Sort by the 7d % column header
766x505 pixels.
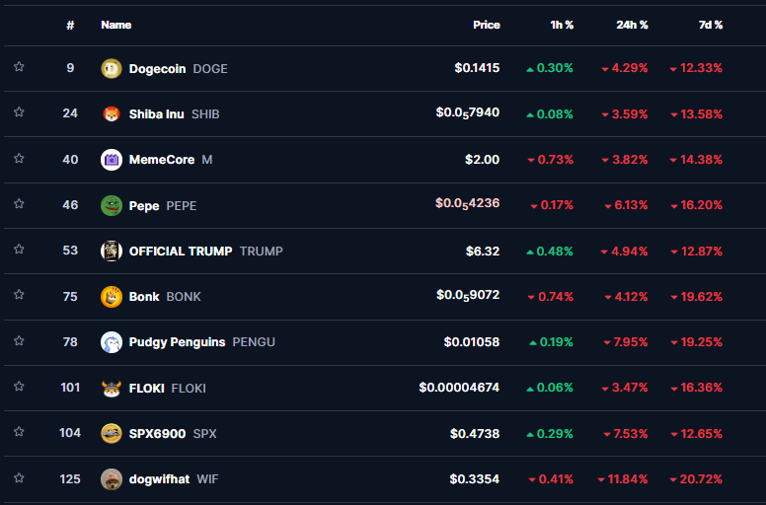coord(709,25)
